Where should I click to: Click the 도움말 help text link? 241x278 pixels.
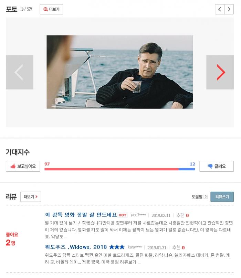pos(197,196)
